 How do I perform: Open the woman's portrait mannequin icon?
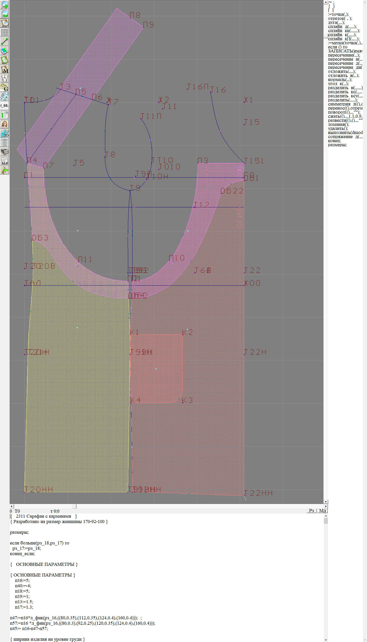coord(5,124)
